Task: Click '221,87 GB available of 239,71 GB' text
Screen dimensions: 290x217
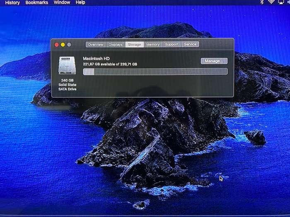Action: [x=110, y=64]
